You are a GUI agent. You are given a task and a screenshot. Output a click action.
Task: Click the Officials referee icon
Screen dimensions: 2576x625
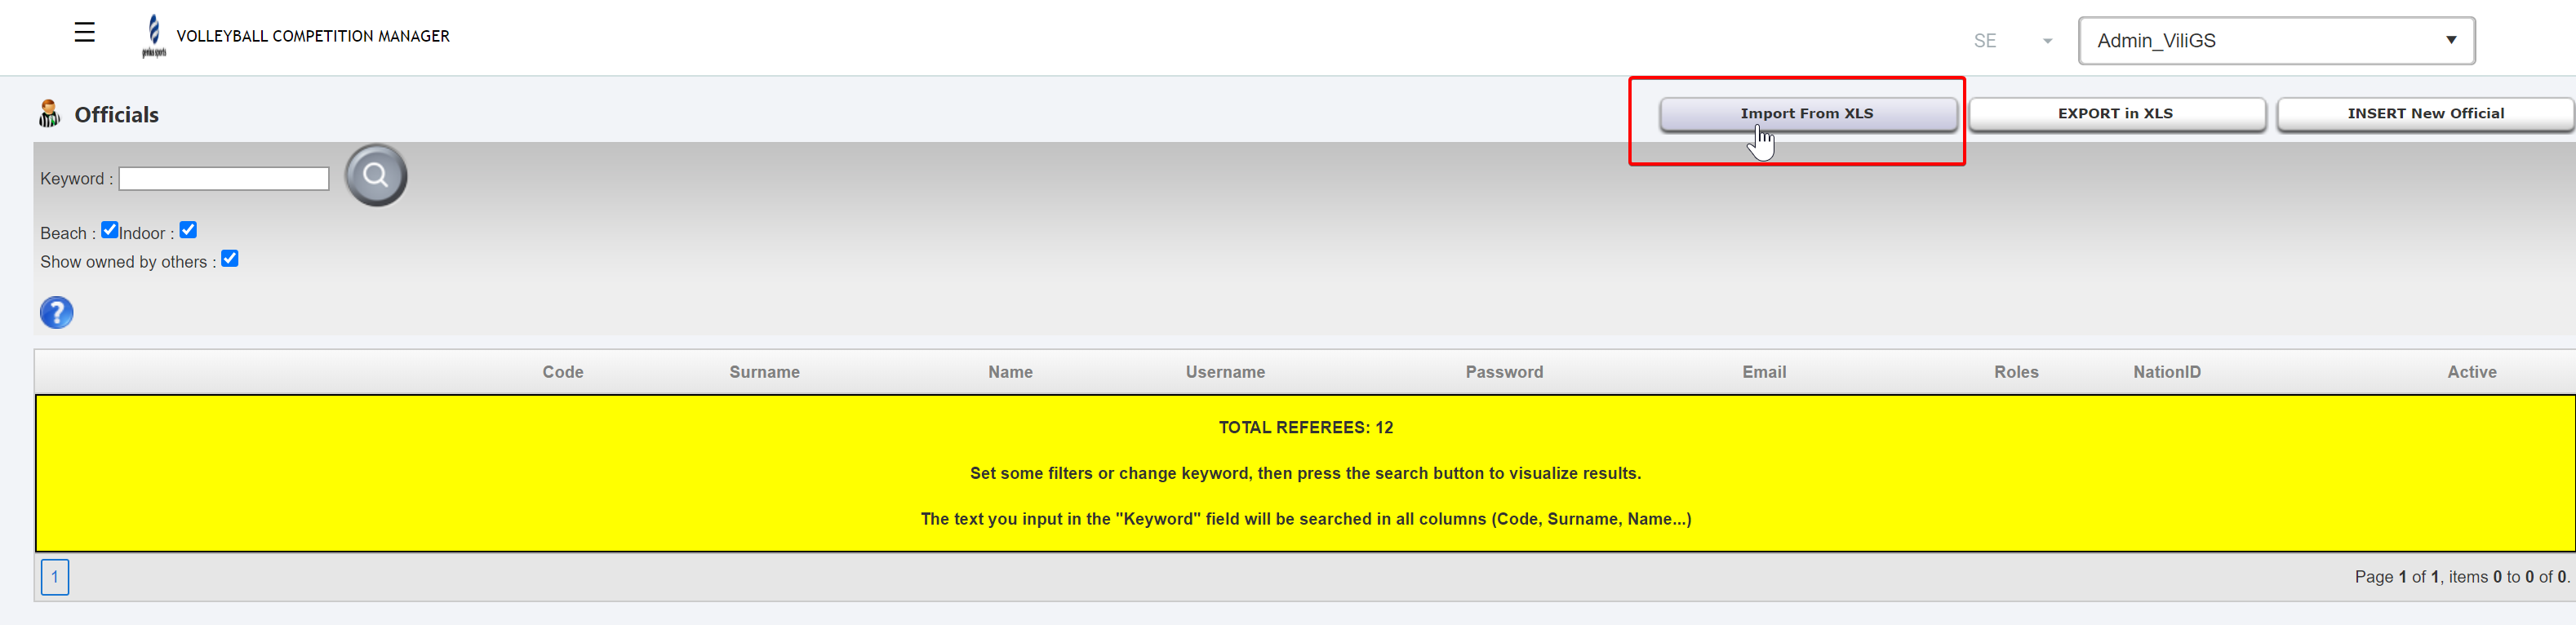click(x=49, y=114)
